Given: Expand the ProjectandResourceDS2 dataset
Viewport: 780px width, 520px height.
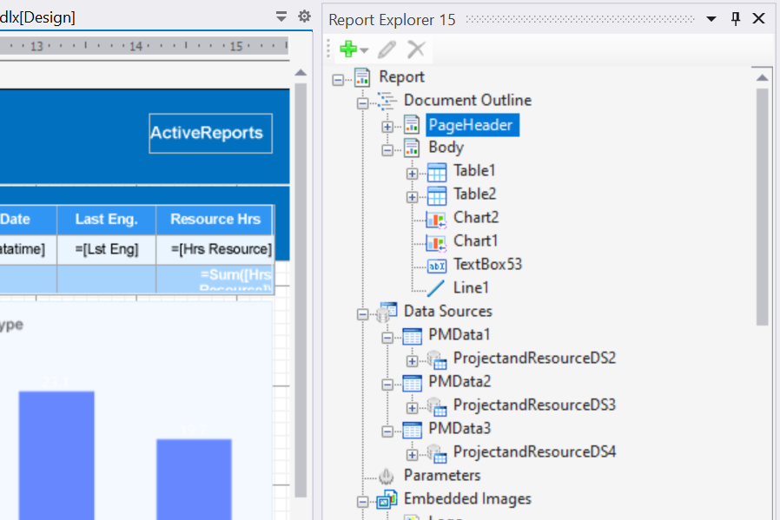Looking at the screenshot, I should tap(412, 361).
